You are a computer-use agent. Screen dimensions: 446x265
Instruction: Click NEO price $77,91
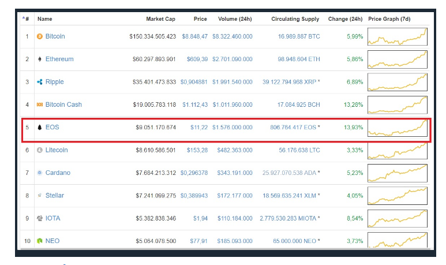(199, 241)
